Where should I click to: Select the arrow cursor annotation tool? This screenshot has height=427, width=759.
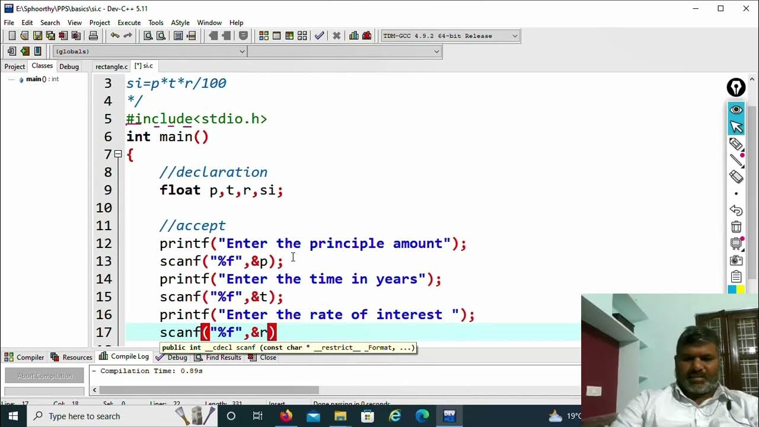tap(736, 126)
